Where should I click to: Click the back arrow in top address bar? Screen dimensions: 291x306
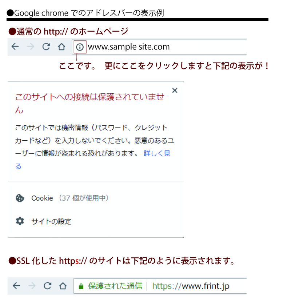pyautogui.click(x=15, y=47)
